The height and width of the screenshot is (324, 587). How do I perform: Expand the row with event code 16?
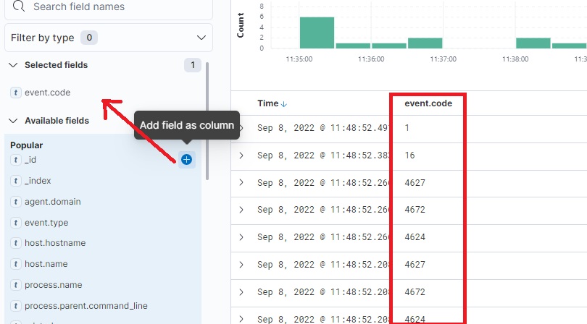[241, 155]
